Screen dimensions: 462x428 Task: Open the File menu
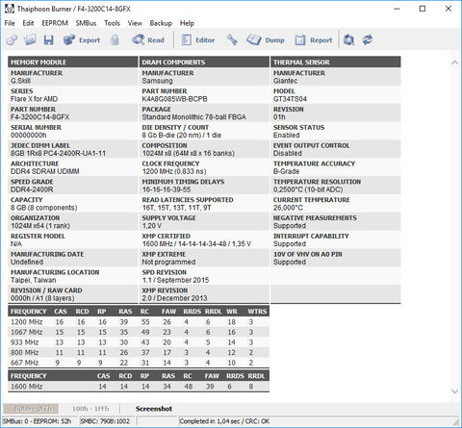click(x=10, y=23)
